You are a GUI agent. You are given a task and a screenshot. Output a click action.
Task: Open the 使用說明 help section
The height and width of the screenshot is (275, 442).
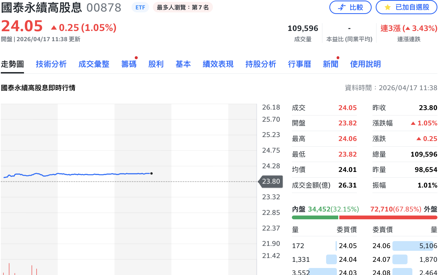click(365, 64)
